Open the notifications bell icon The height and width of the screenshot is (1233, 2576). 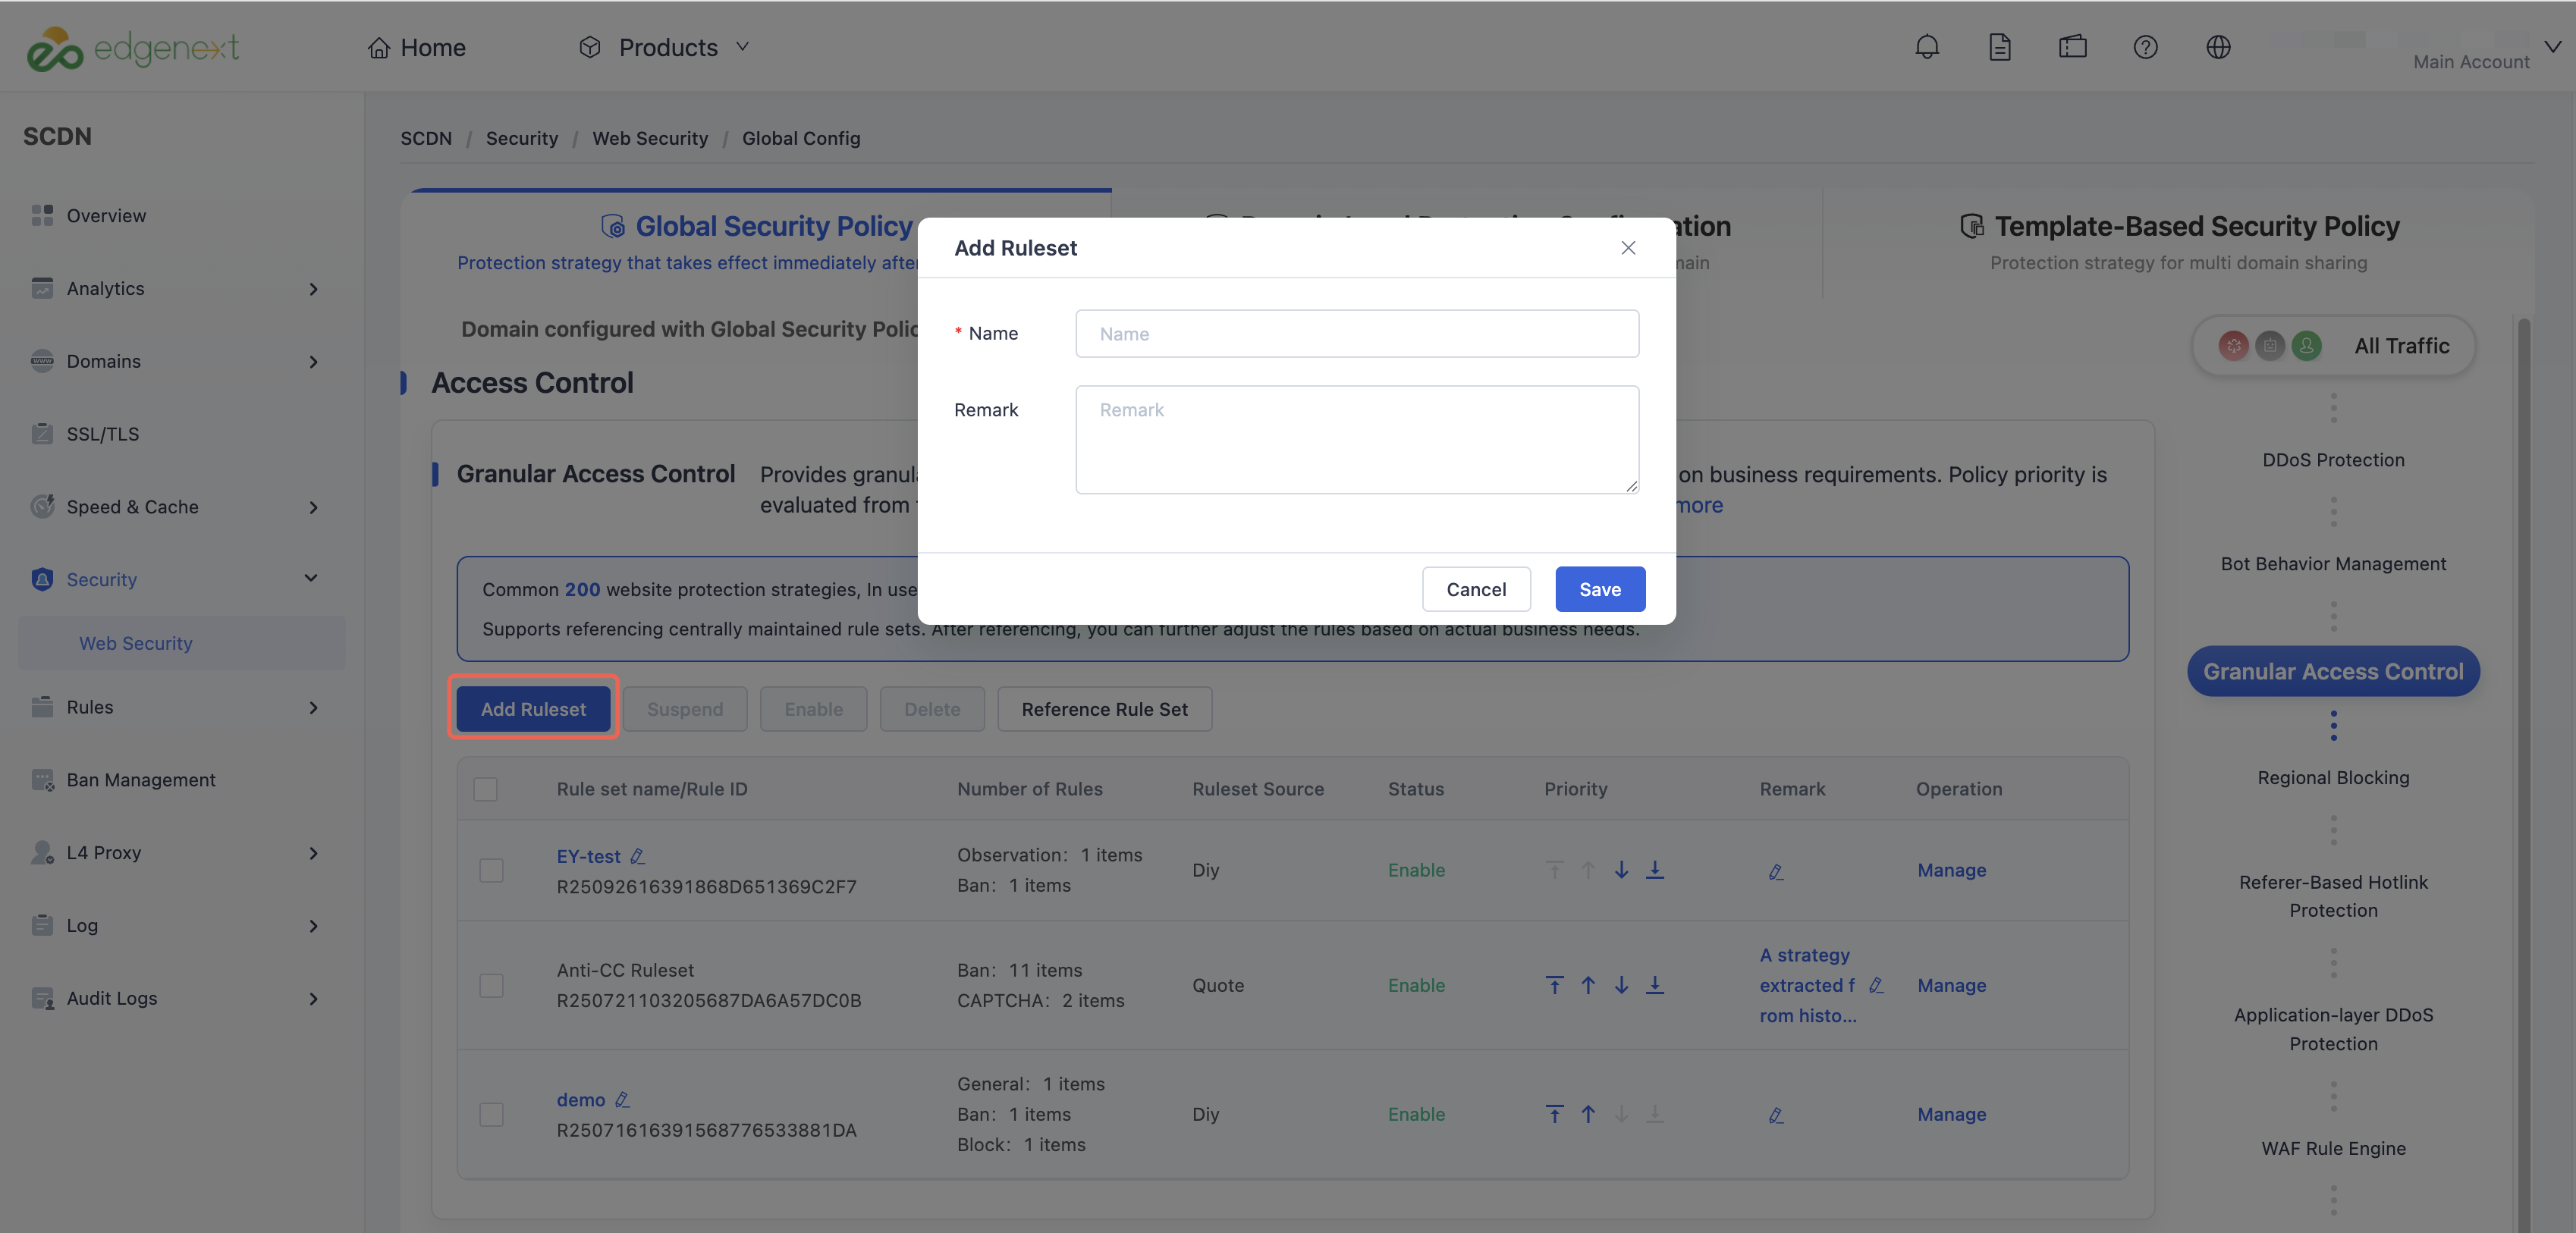tap(1926, 47)
